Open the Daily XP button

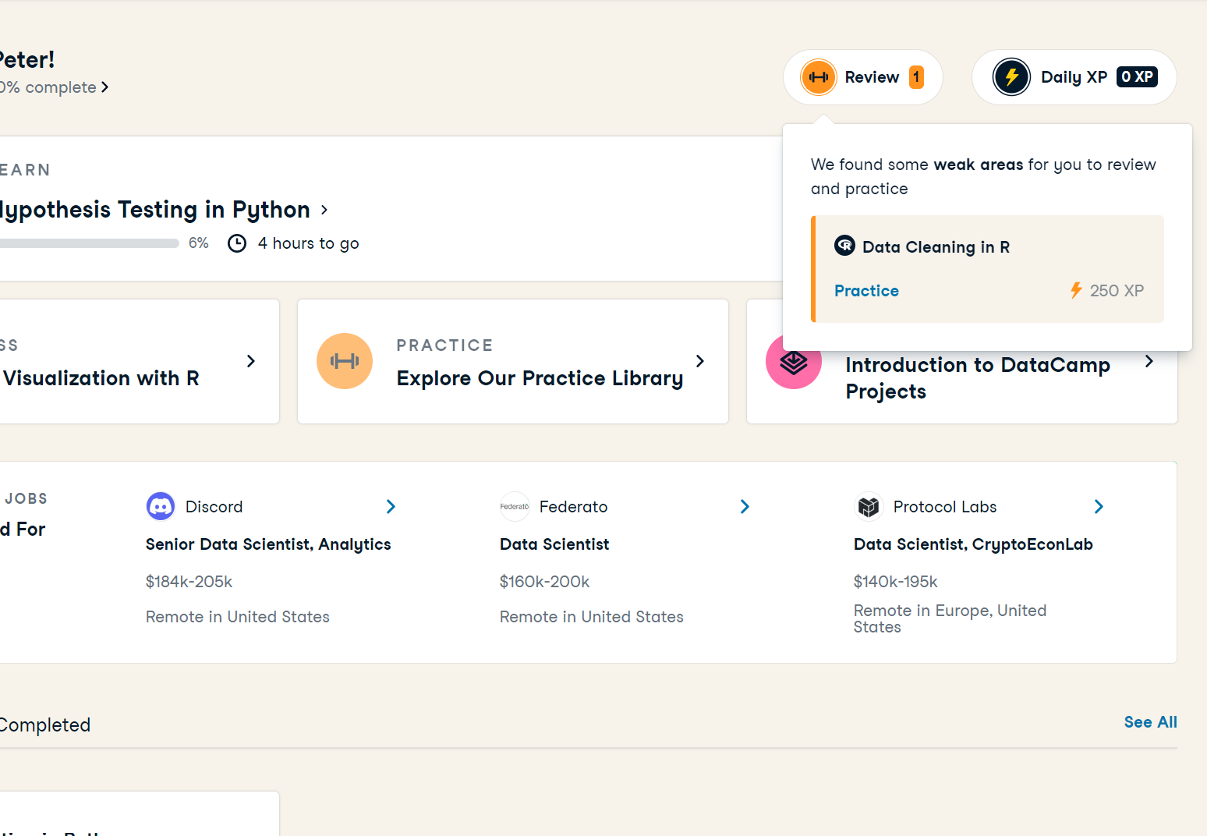(1074, 77)
